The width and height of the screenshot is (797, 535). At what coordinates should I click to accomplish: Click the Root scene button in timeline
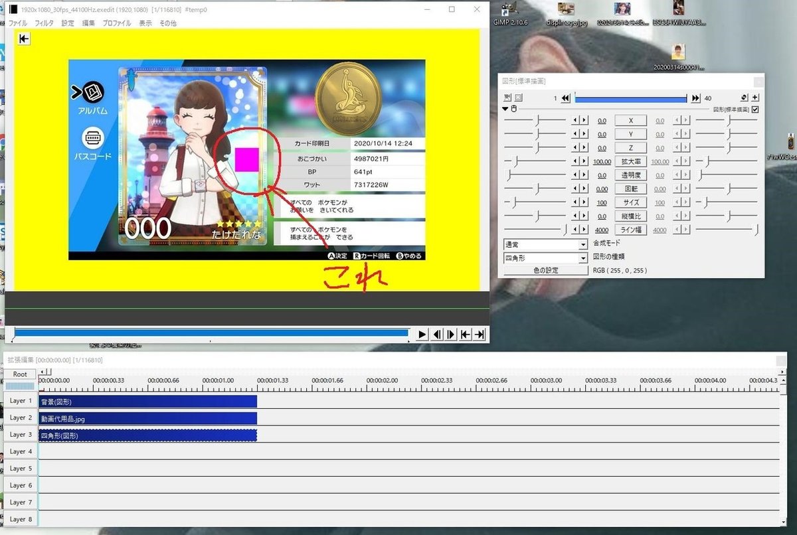(x=20, y=374)
